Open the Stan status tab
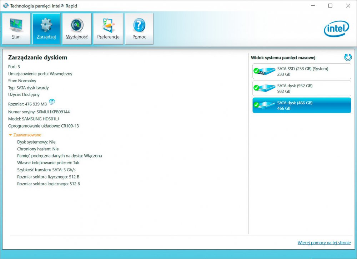Screen dimensions: 357x259 [16, 29]
